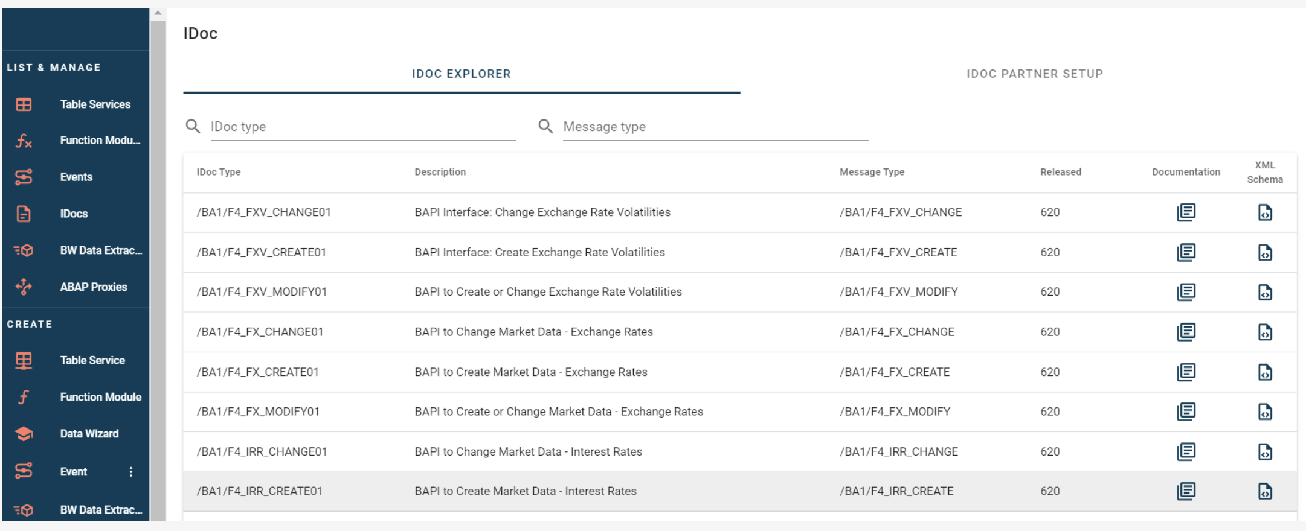The width and height of the screenshot is (1306, 531).
Task: Click the IDoc Type column header
Action: click(x=219, y=172)
